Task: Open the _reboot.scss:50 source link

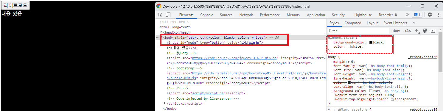Action: coord(422,57)
